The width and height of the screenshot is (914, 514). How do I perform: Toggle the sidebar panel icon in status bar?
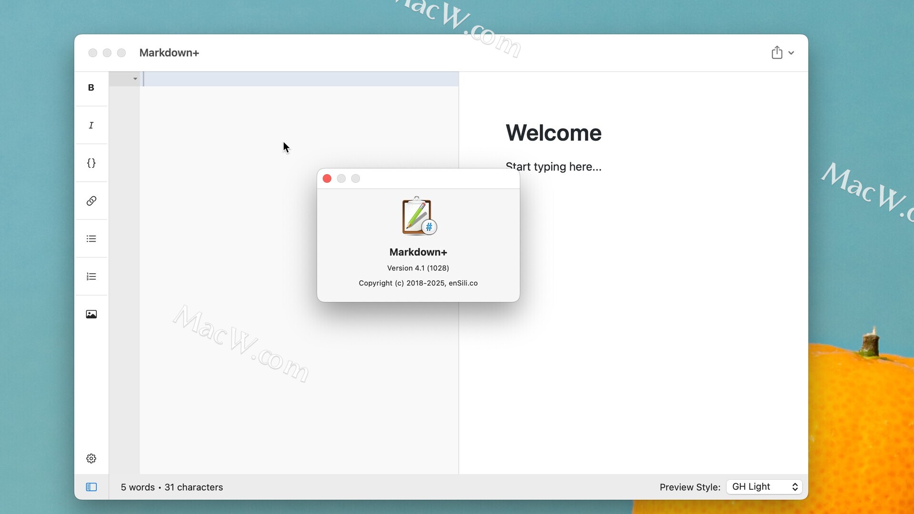tap(91, 487)
